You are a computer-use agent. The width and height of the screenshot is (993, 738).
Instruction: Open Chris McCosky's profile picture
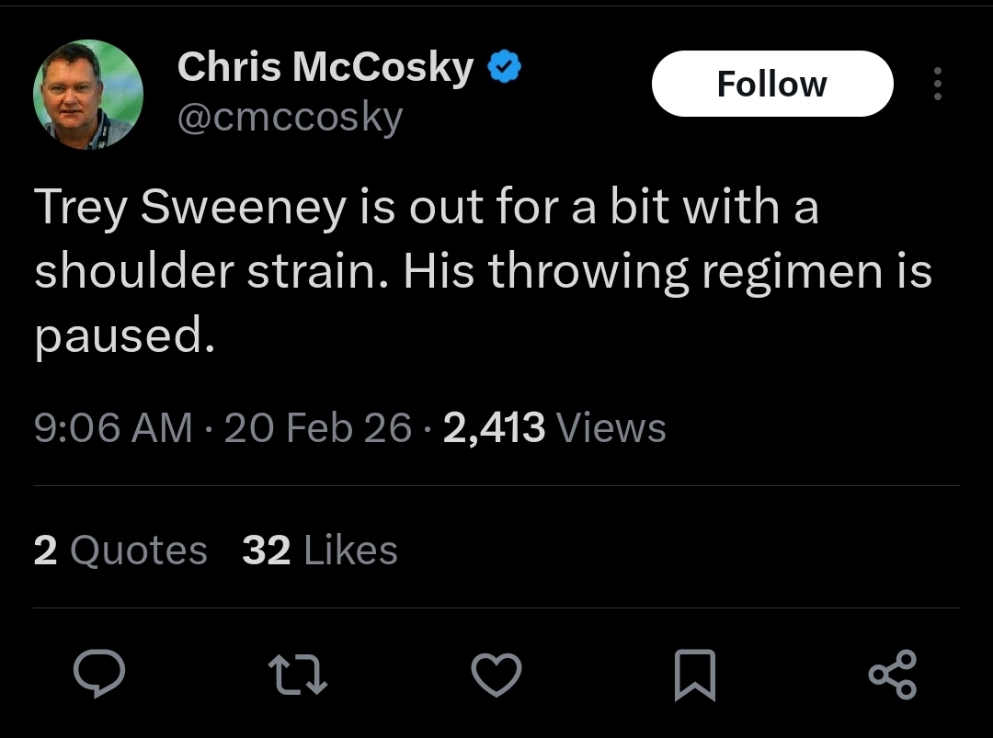88,95
